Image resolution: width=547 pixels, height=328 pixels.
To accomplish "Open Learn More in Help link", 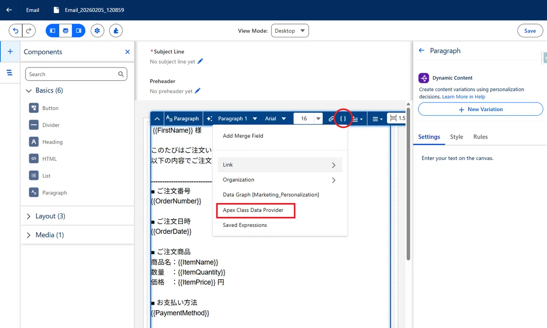I will coord(464,97).
